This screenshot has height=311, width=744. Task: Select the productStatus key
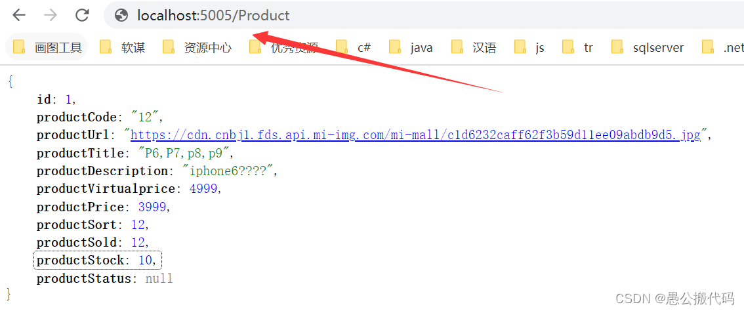point(83,278)
